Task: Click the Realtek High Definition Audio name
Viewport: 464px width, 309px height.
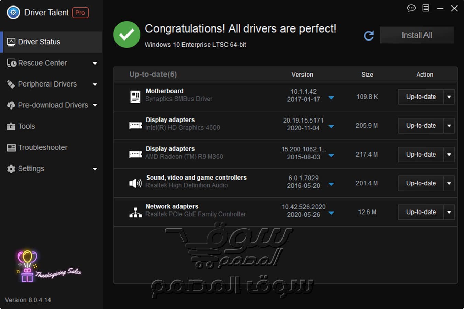Action: pos(187,185)
